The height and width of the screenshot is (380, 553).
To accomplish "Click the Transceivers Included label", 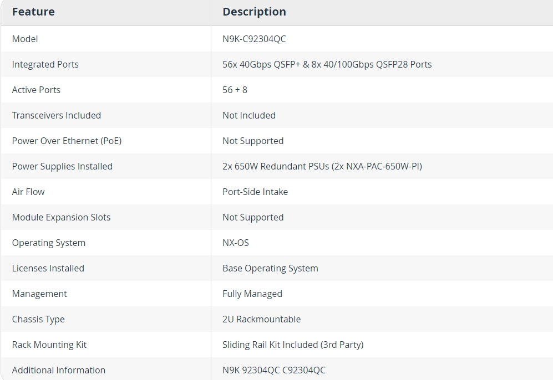I will tap(57, 115).
